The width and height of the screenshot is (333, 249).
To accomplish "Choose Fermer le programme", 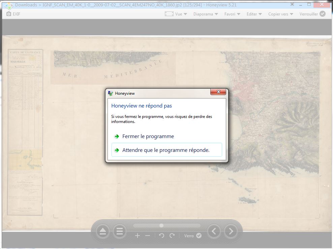I will (148, 136).
